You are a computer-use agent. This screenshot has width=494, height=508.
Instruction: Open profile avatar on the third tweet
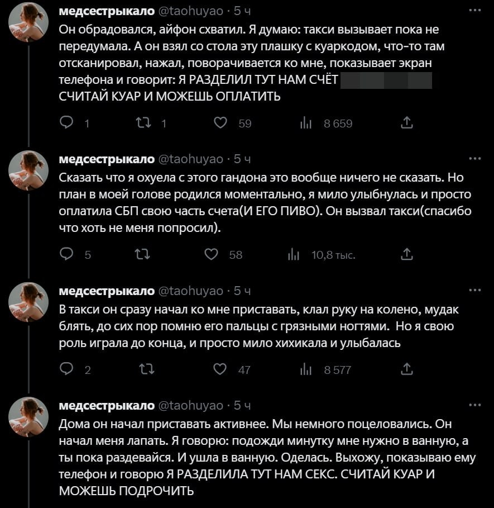[x=28, y=302]
